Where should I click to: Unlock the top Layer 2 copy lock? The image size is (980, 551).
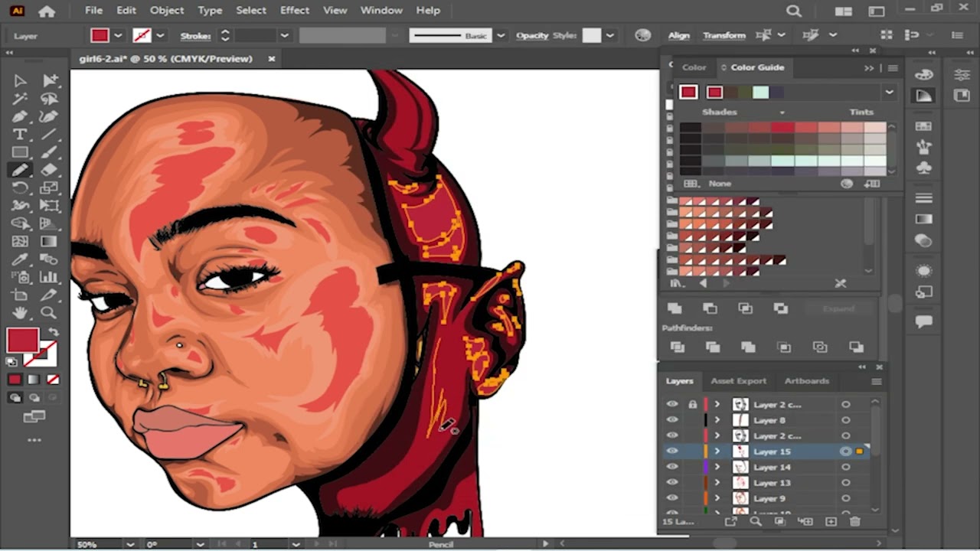(x=692, y=404)
